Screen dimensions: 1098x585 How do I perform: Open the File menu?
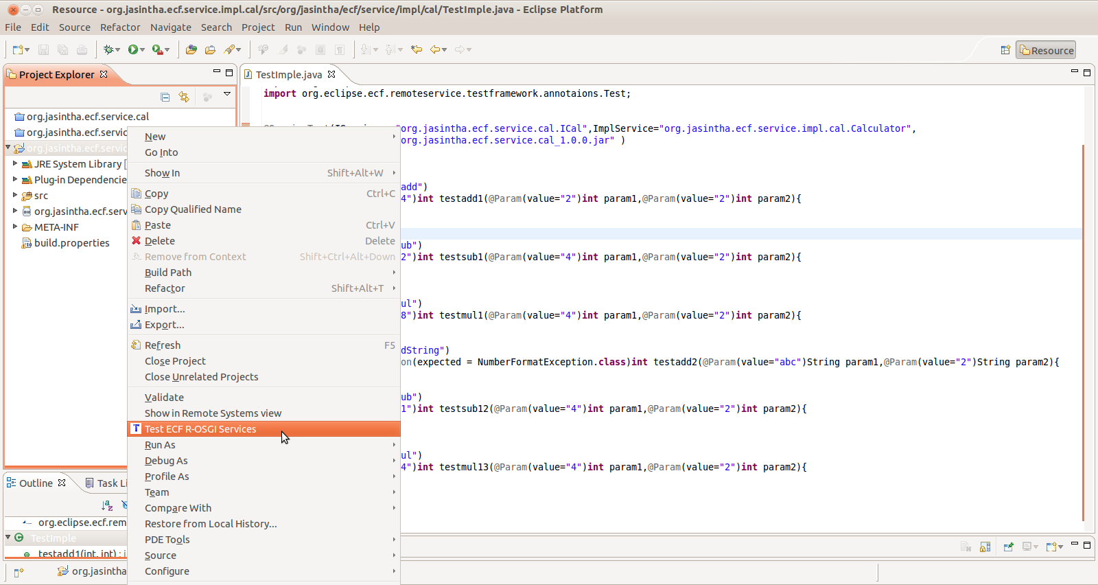click(13, 27)
